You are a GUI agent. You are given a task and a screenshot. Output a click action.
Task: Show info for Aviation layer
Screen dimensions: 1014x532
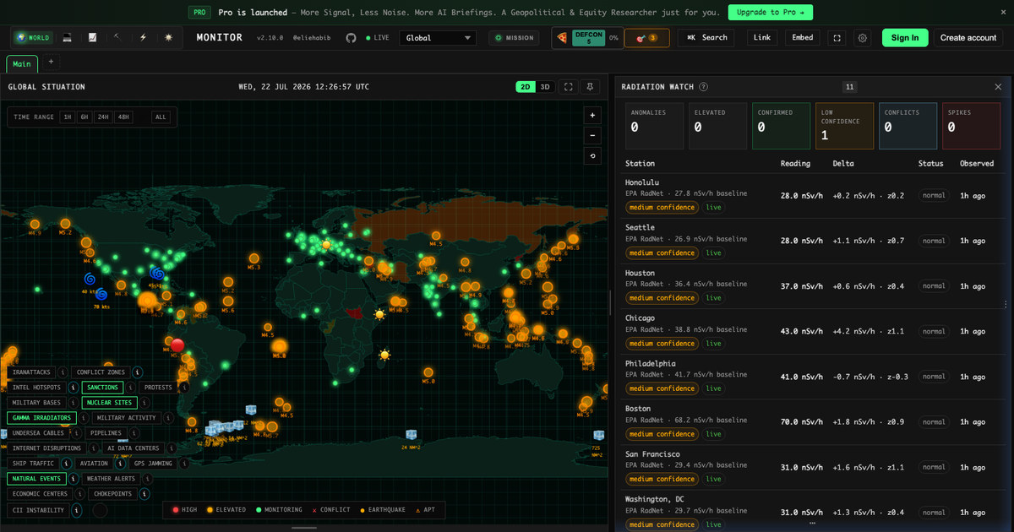click(121, 464)
